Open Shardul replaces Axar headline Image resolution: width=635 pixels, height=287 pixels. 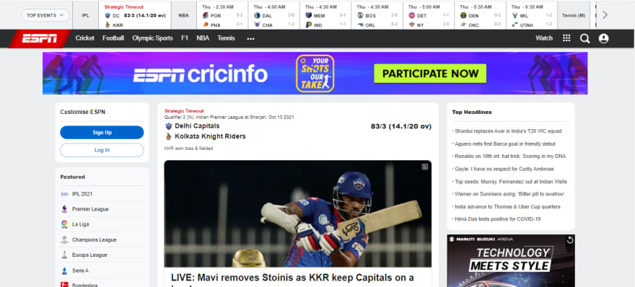508,131
